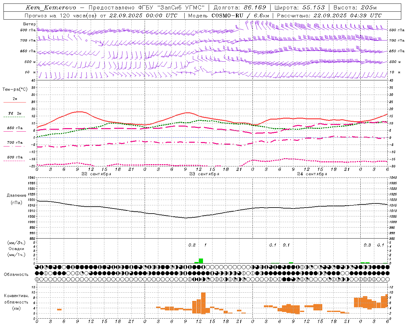This screenshot has height=324, width=406.
Task: Click the Td 2м dew point legend label
Action: (x=15, y=113)
